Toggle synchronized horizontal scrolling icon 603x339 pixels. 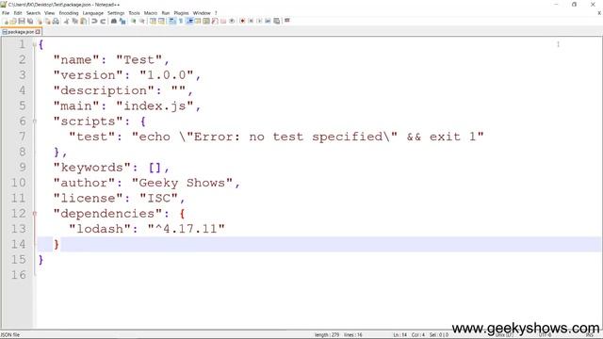coord(161,21)
